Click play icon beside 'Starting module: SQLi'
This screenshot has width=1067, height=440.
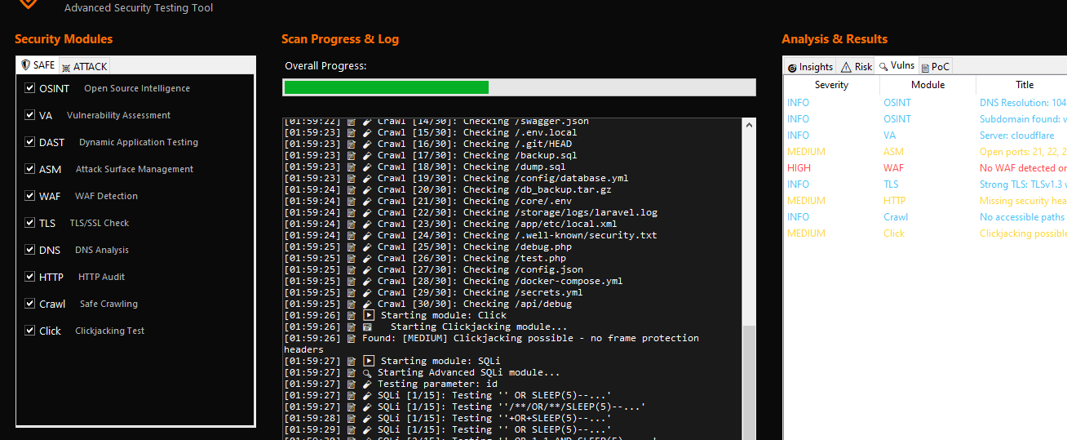point(368,361)
